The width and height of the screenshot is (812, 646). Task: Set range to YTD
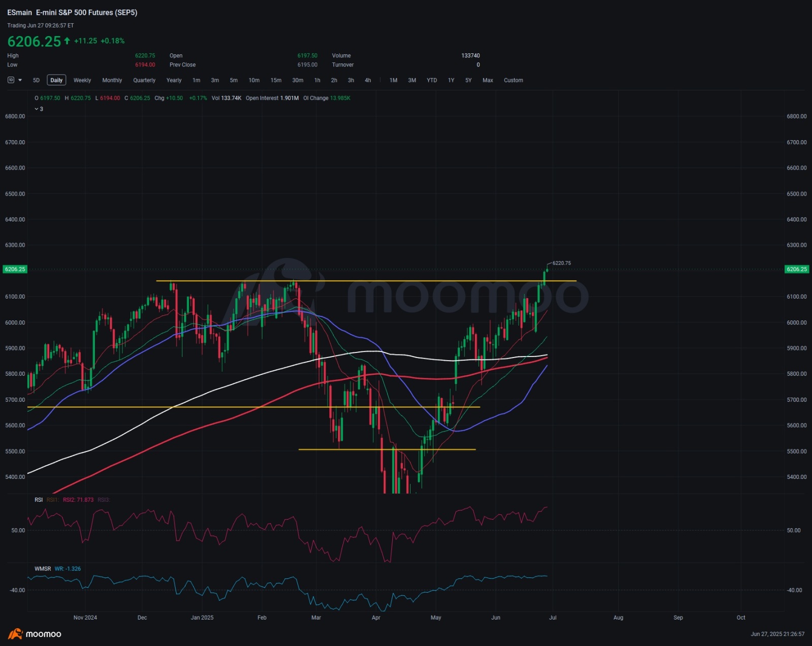tap(432, 80)
